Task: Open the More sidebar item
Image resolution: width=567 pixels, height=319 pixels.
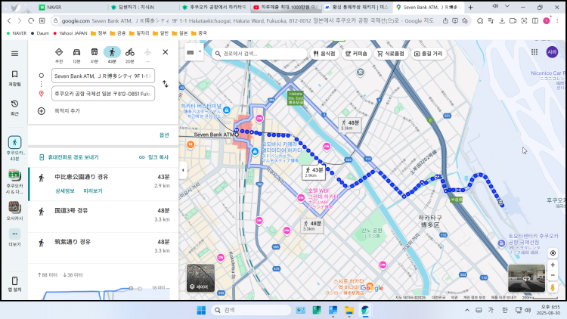Action: 14,237
